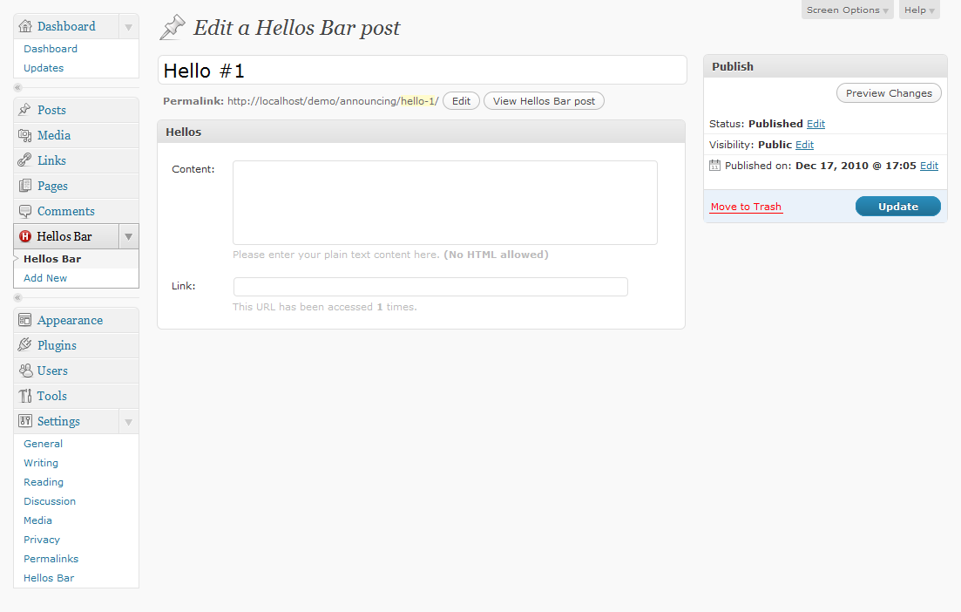The height and width of the screenshot is (612, 961).
Task: Edit the Public visibility setting
Action: (805, 145)
